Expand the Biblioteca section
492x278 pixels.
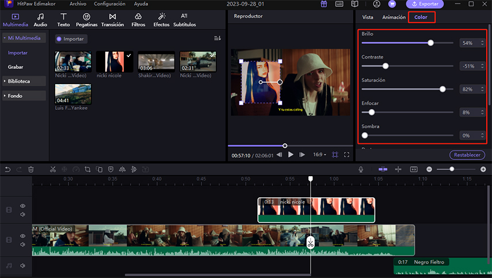[x=24, y=81]
